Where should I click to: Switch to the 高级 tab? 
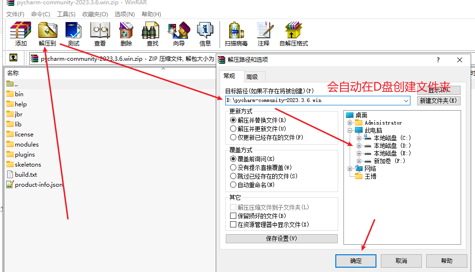click(x=252, y=77)
